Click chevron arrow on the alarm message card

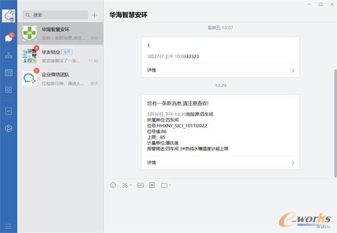pos(293,163)
